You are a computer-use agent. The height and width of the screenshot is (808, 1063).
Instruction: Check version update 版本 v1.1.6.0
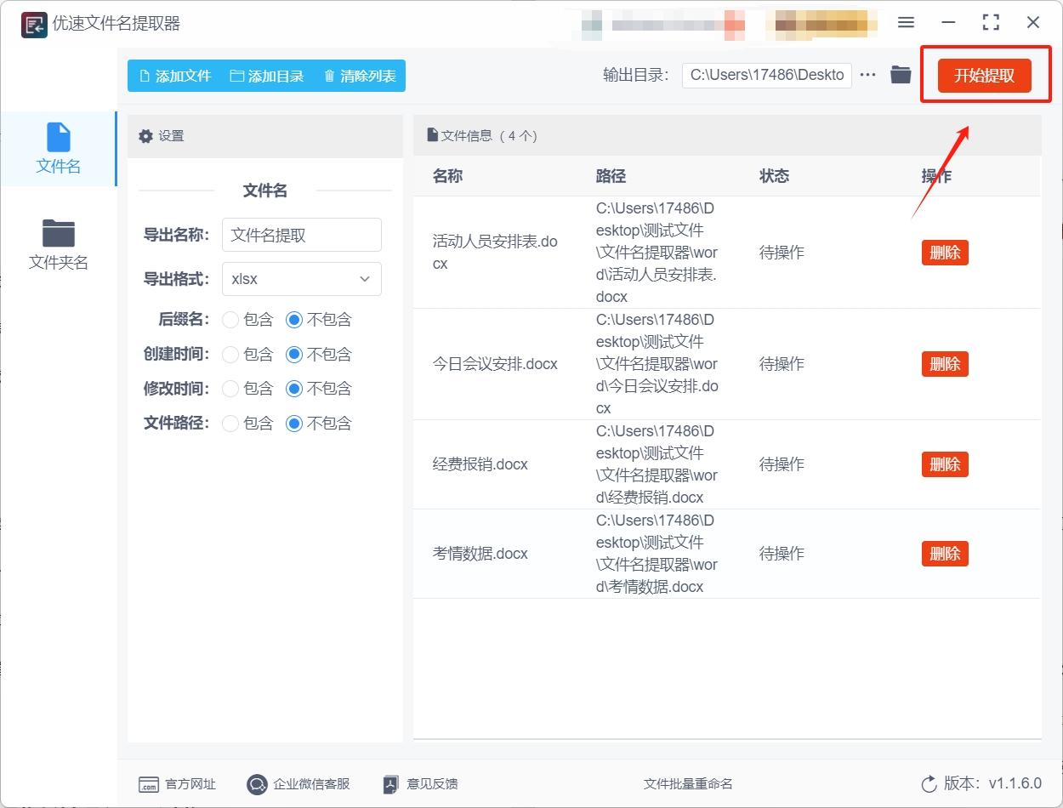[x=981, y=783]
